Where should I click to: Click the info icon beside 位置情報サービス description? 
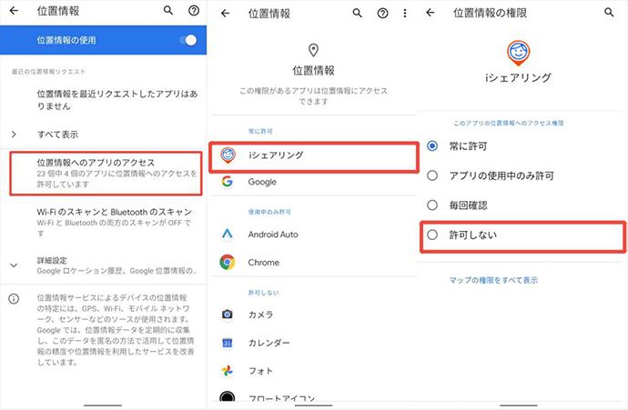(x=14, y=299)
